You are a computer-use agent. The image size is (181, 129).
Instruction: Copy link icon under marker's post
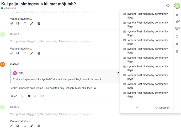[x=22, y=96]
